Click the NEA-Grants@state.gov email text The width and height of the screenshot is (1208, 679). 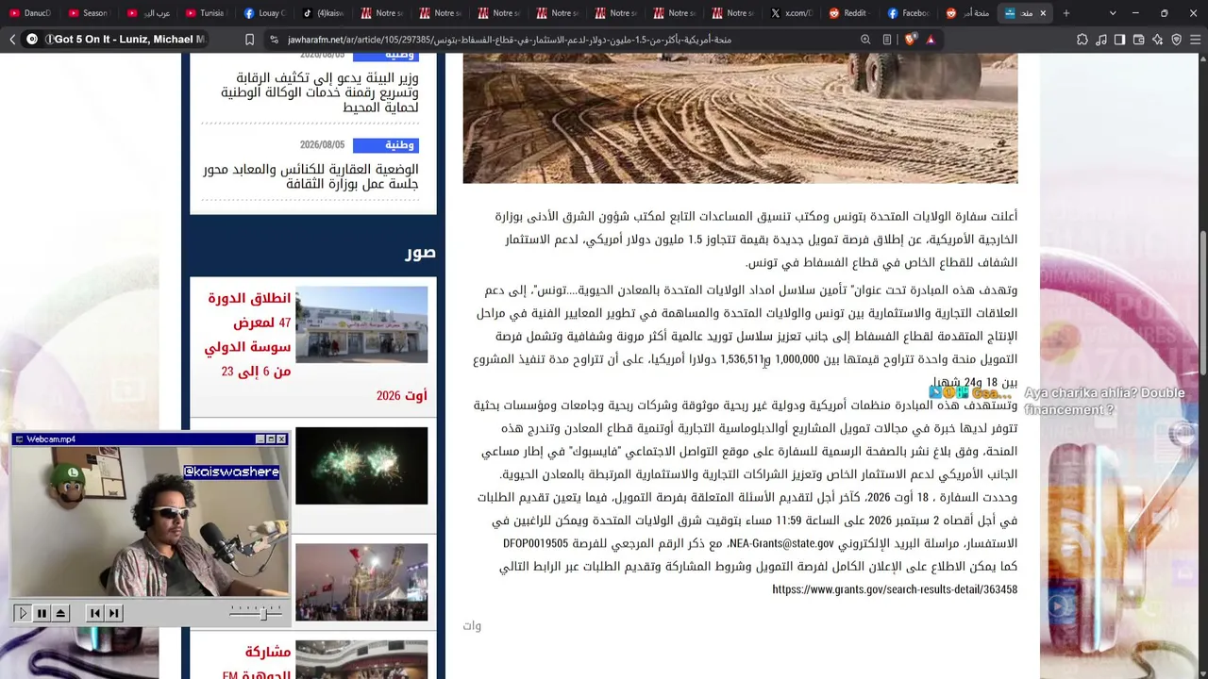click(781, 543)
